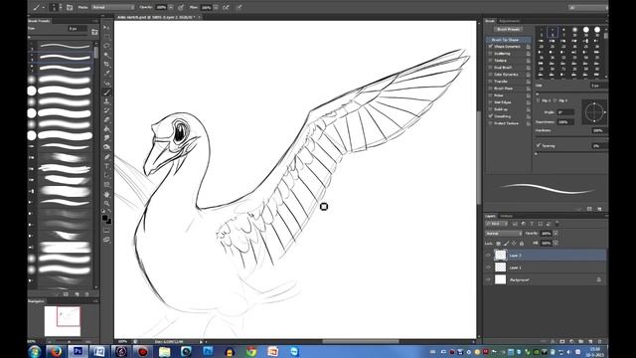Image resolution: width=636 pixels, height=358 pixels.
Task: Select the Zoom tool
Action: 106,203
